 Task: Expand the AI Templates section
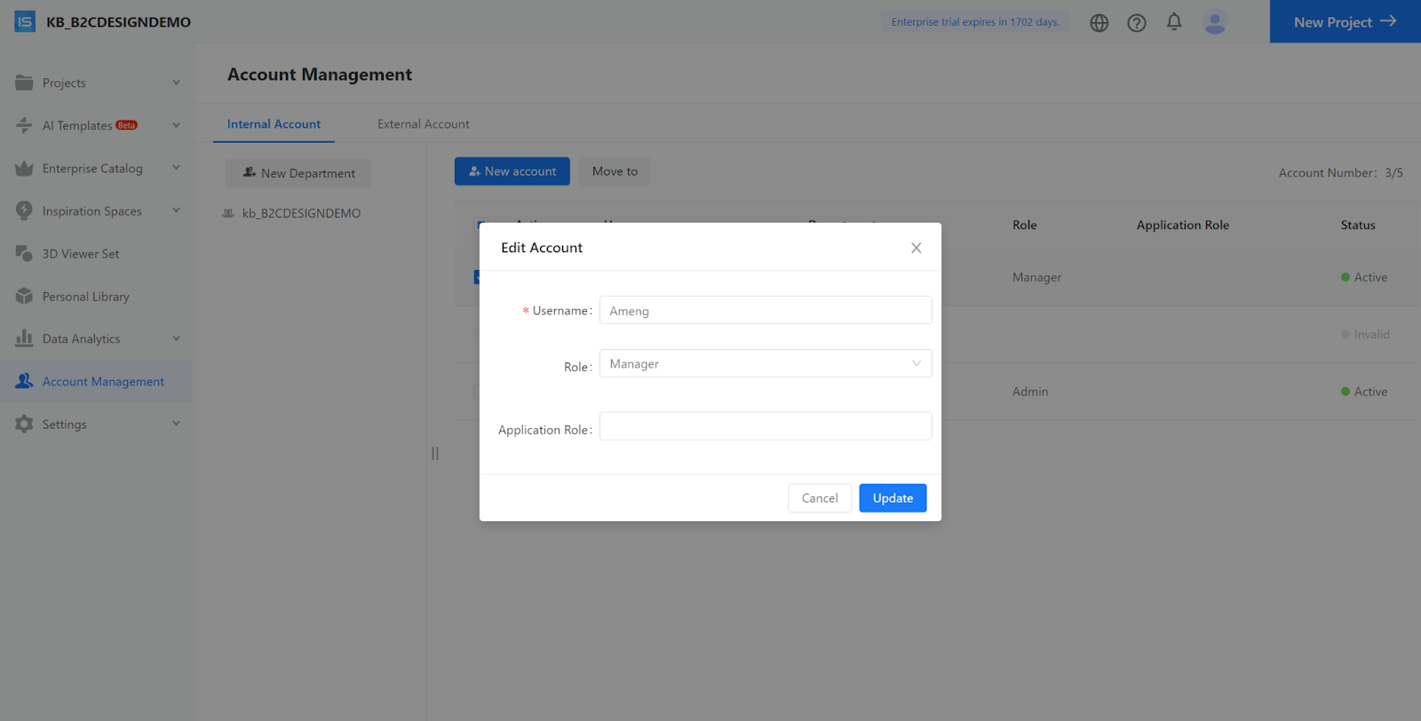[x=176, y=125]
